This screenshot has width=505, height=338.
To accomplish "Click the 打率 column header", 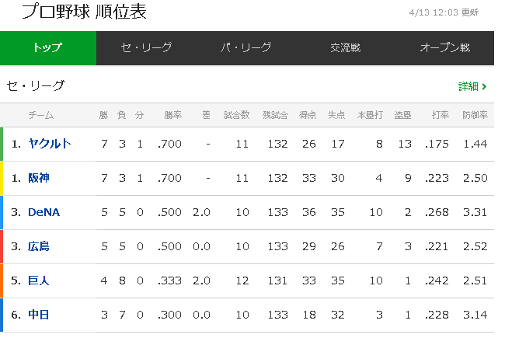I will (x=441, y=115).
